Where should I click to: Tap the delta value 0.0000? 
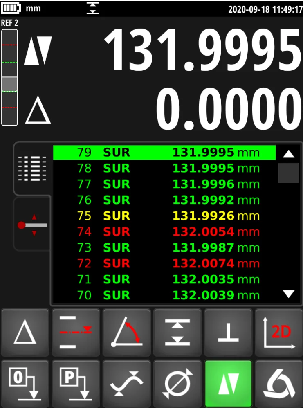click(x=229, y=109)
